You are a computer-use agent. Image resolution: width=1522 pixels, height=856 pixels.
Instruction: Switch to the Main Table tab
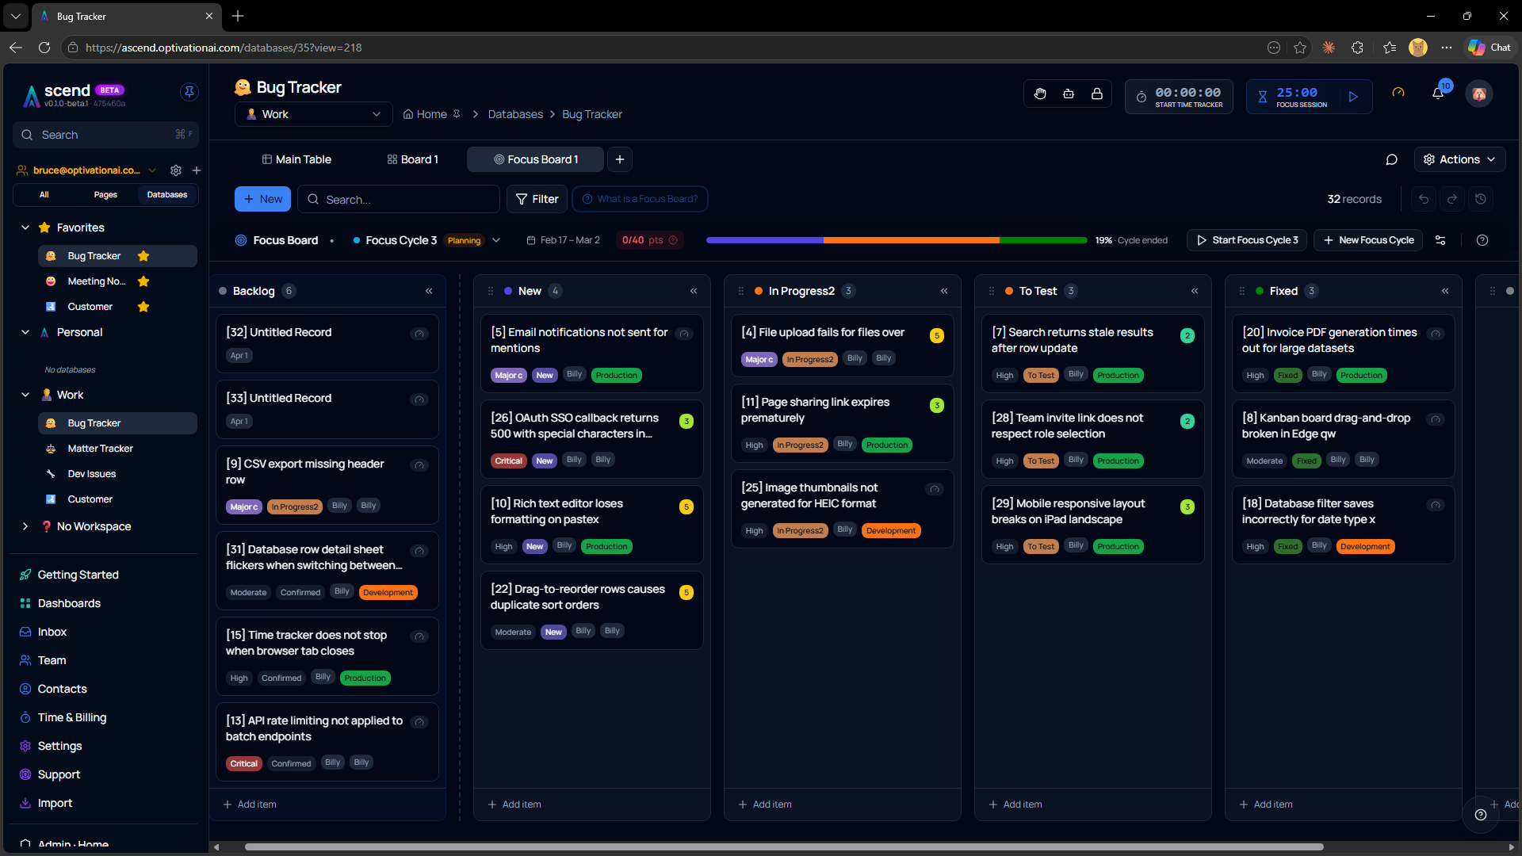coord(296,159)
